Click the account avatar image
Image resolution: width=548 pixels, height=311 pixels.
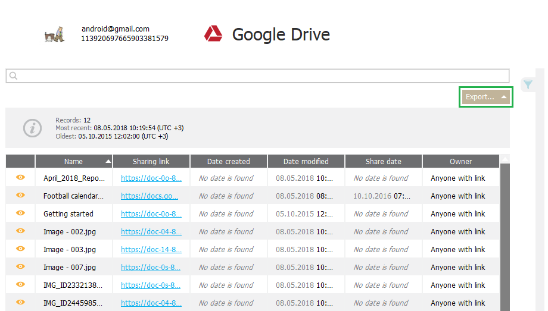[x=54, y=34]
